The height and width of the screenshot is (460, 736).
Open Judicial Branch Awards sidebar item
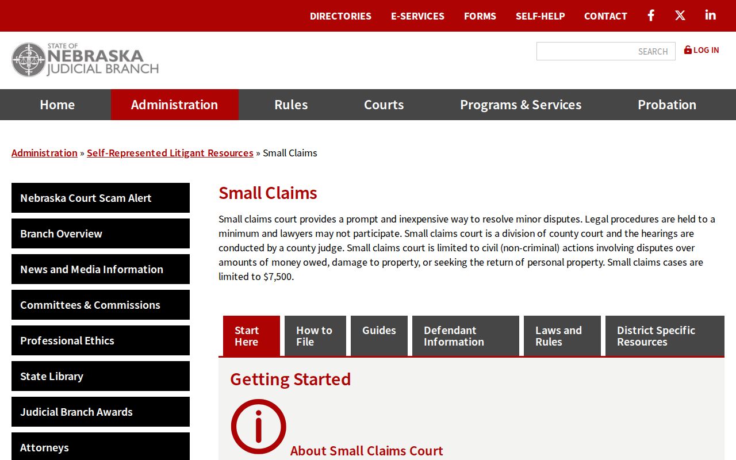(101, 412)
